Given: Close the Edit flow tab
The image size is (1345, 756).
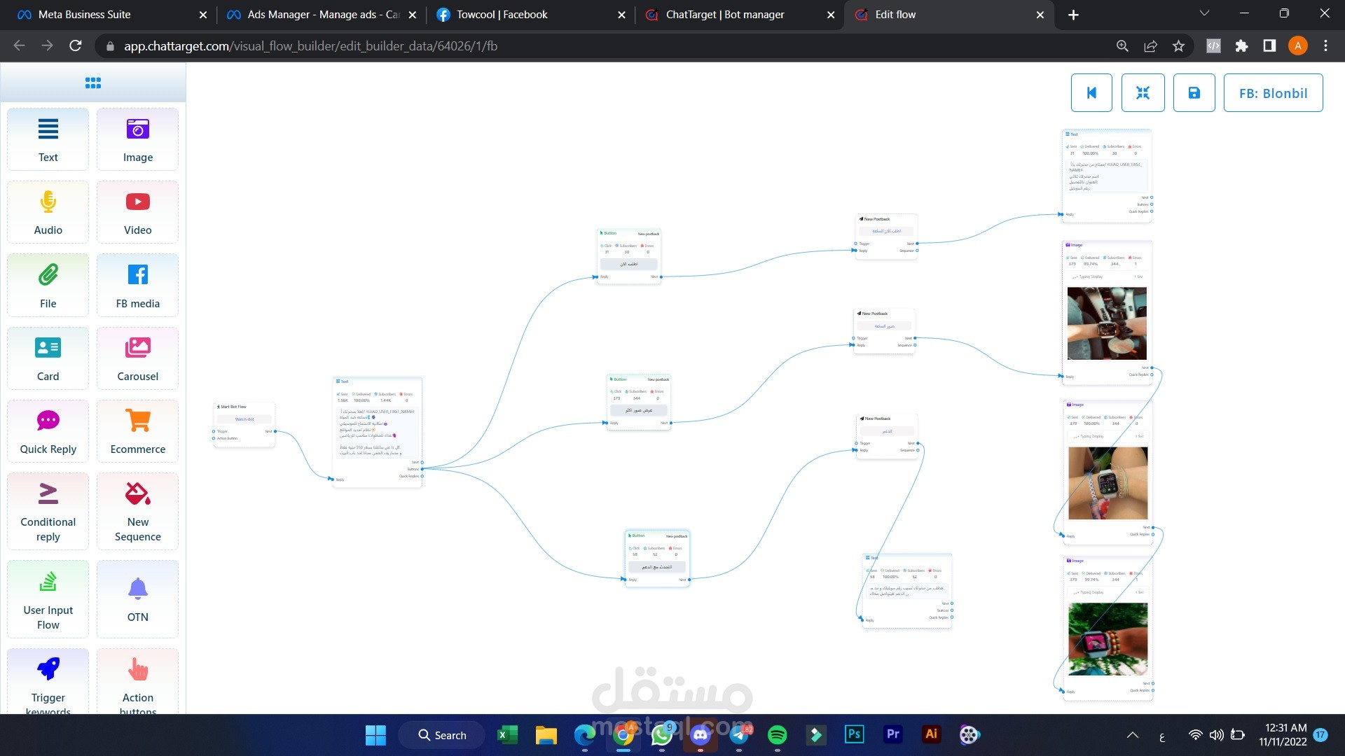Looking at the screenshot, I should (x=1040, y=15).
